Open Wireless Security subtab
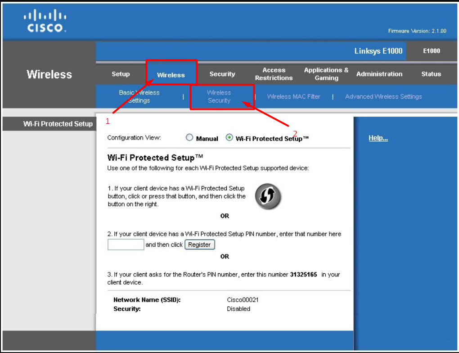The image size is (459, 353). [x=219, y=97]
